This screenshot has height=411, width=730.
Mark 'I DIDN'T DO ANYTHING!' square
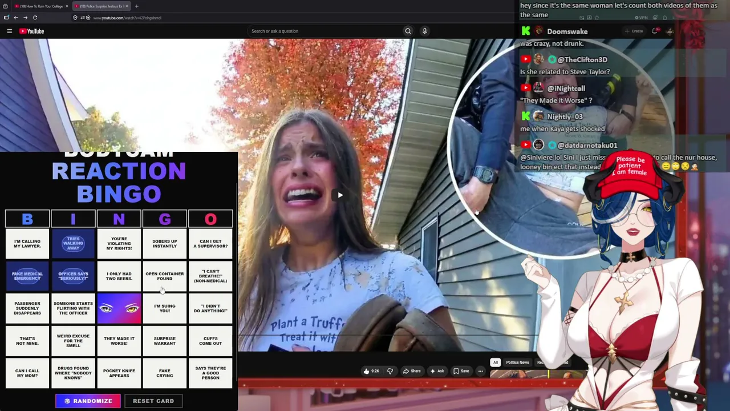click(210, 308)
